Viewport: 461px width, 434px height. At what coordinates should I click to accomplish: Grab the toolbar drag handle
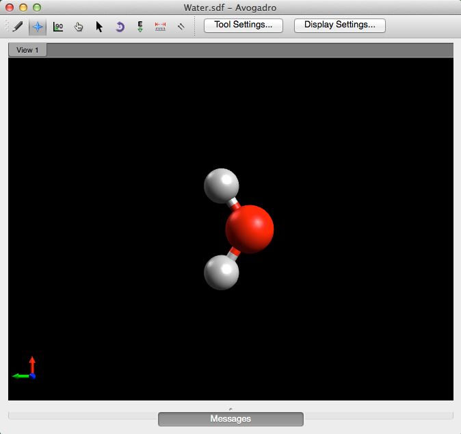[x=7, y=27]
